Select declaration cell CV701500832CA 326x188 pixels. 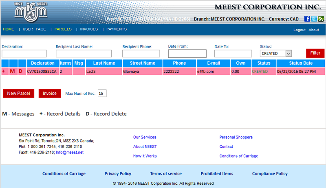tap(43, 71)
